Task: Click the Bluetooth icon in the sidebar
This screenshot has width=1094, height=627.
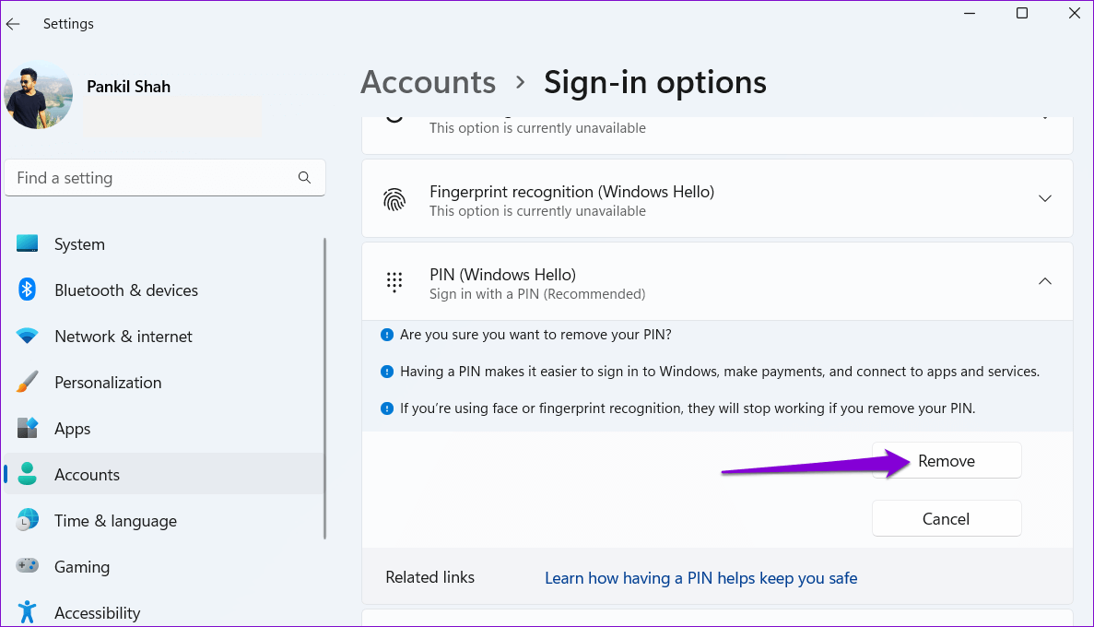Action: click(28, 289)
